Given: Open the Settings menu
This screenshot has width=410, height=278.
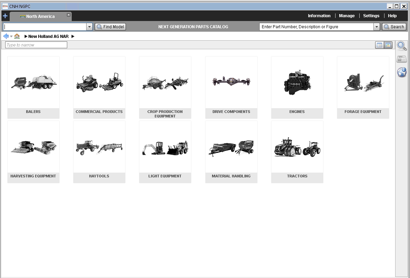Looking at the screenshot, I should coord(371,16).
